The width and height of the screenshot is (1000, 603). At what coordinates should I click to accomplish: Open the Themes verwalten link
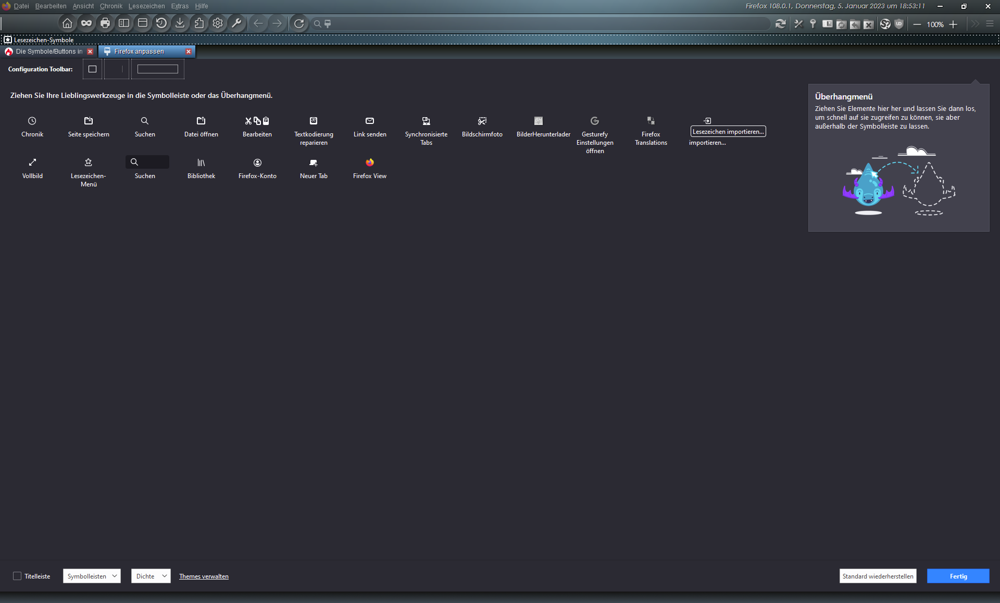(x=204, y=576)
